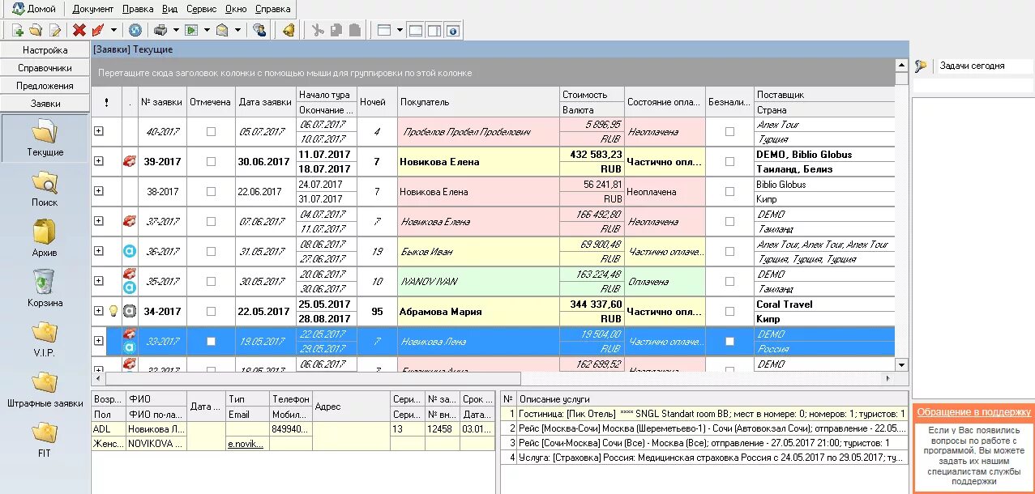Viewport: 1035px width, 494px height.
Task: Click the key icon near Задачи сегодня
Action: [x=921, y=66]
